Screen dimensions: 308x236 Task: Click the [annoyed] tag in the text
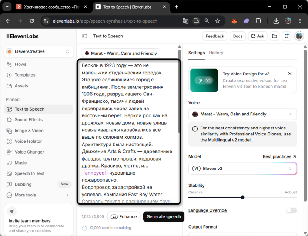pyautogui.click(x=95, y=173)
